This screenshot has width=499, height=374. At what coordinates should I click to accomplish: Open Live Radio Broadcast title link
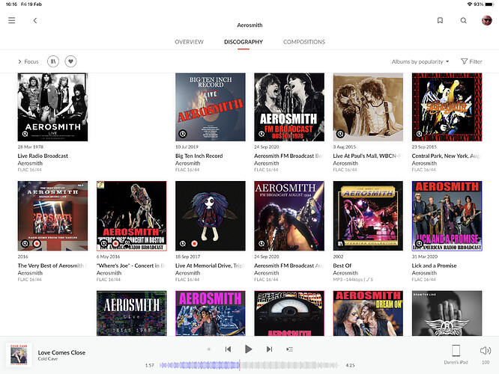click(43, 156)
